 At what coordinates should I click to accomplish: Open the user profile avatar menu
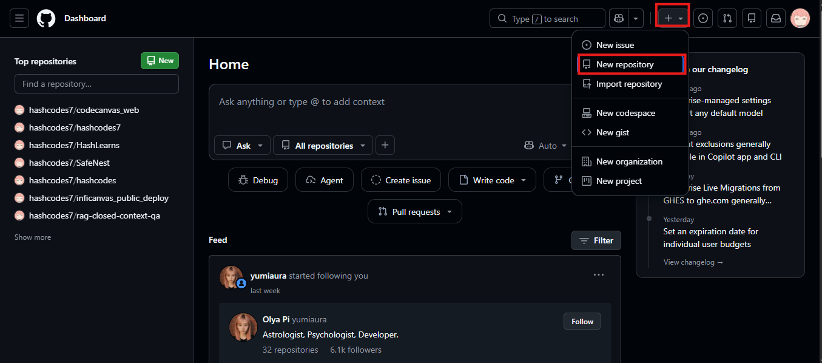800,18
